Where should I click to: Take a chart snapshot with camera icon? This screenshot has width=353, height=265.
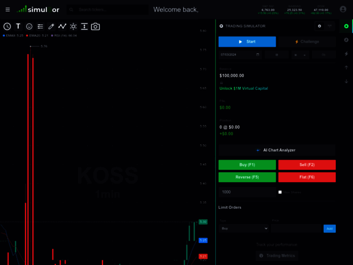pyautogui.click(x=96, y=26)
